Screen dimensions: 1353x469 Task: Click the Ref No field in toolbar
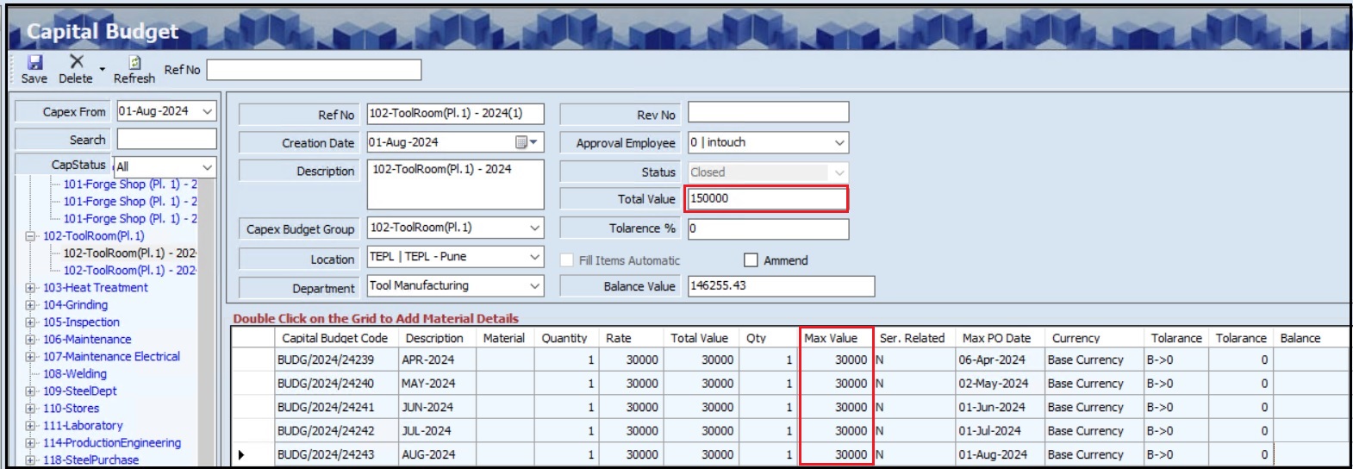pos(314,70)
